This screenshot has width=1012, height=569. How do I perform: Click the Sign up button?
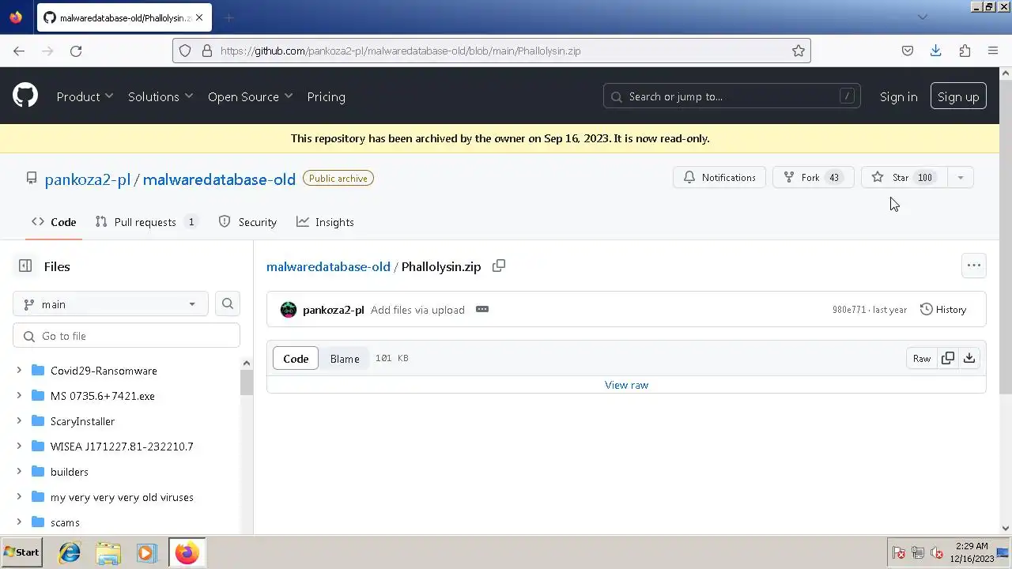point(958,96)
